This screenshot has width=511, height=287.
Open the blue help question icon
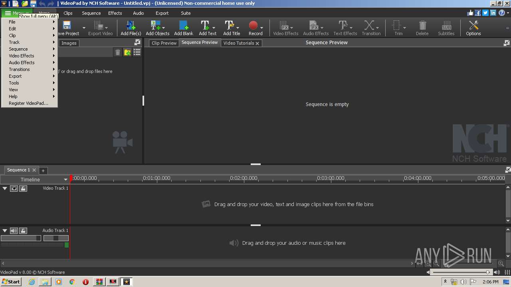(501, 13)
